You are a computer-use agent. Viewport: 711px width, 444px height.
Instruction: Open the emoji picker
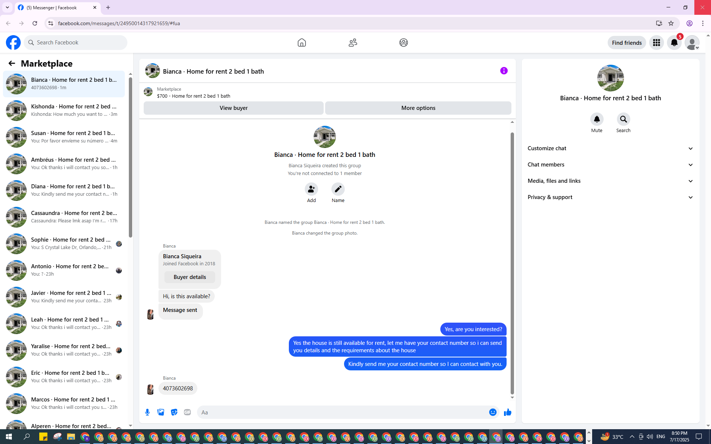(493, 412)
